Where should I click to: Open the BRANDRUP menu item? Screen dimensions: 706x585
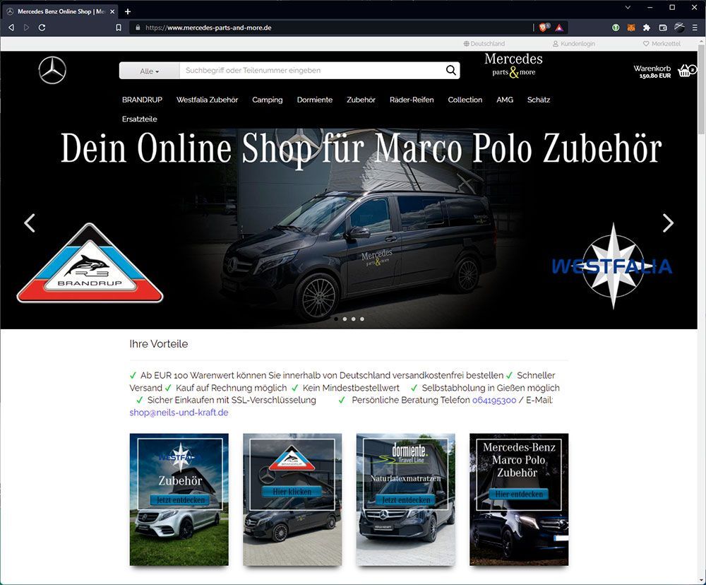(x=142, y=100)
